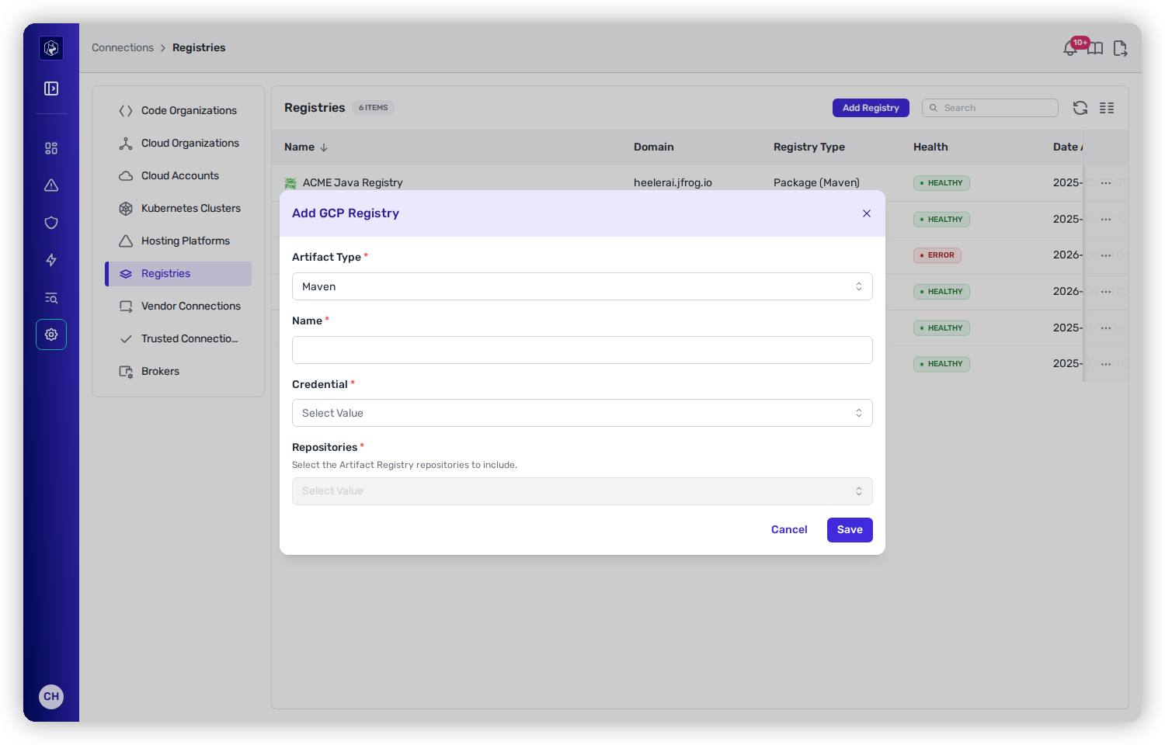Image resolution: width=1165 pixels, height=745 pixels.
Task: Open the notifications bell
Action: 1071,48
